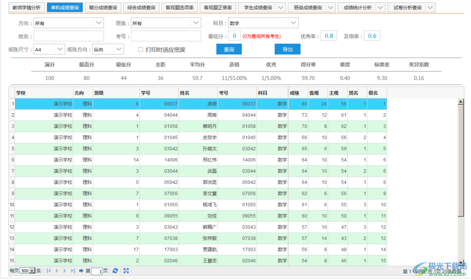The height and width of the screenshot is (280, 471).
Task: Open the 纸张方向 纵向 dropdown
Action: point(119,49)
